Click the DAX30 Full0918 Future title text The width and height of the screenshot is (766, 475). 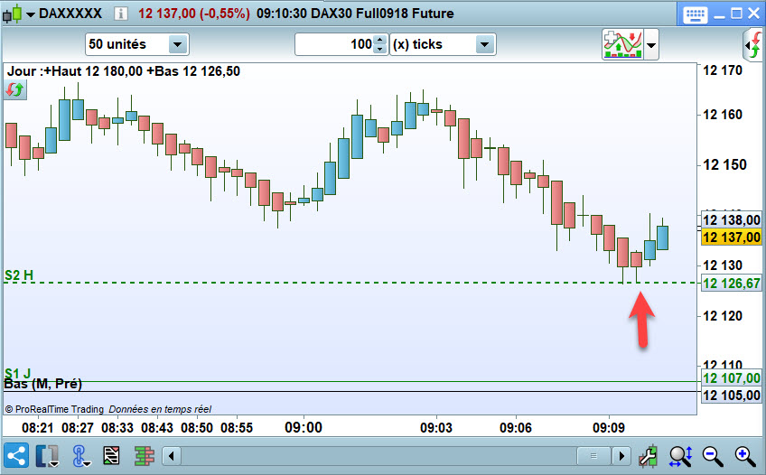[382, 14]
